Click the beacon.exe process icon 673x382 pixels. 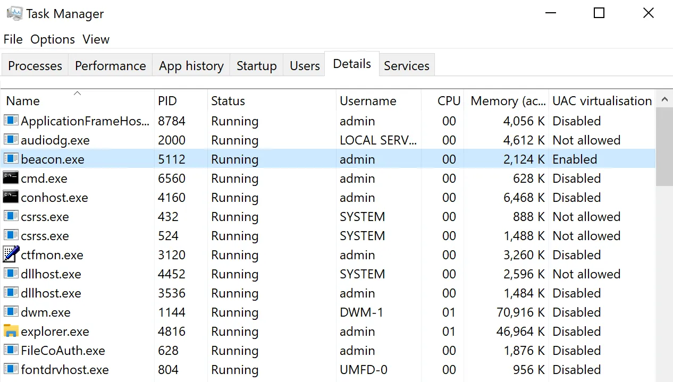(11, 159)
